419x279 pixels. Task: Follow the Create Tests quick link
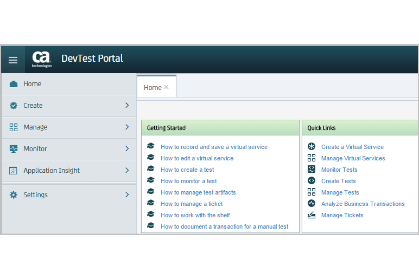(x=338, y=181)
